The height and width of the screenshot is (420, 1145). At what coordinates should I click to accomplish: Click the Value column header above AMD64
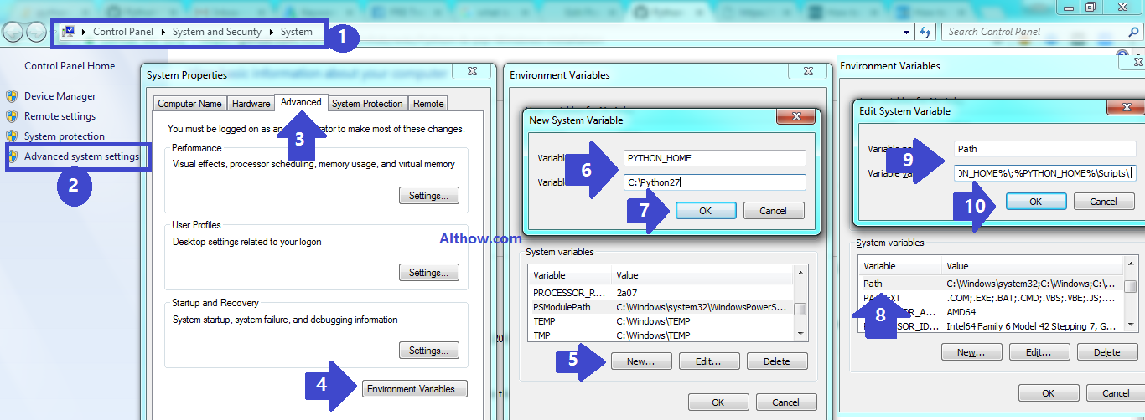(1033, 266)
